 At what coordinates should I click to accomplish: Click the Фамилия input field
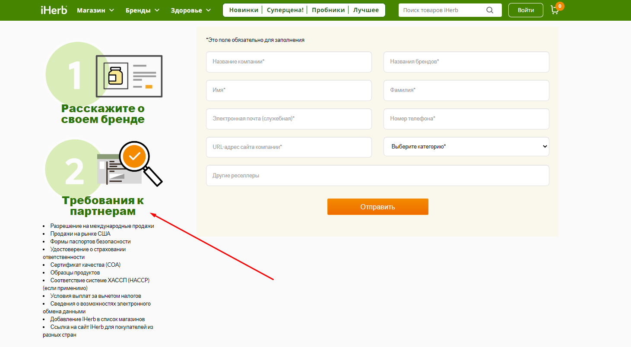point(466,90)
